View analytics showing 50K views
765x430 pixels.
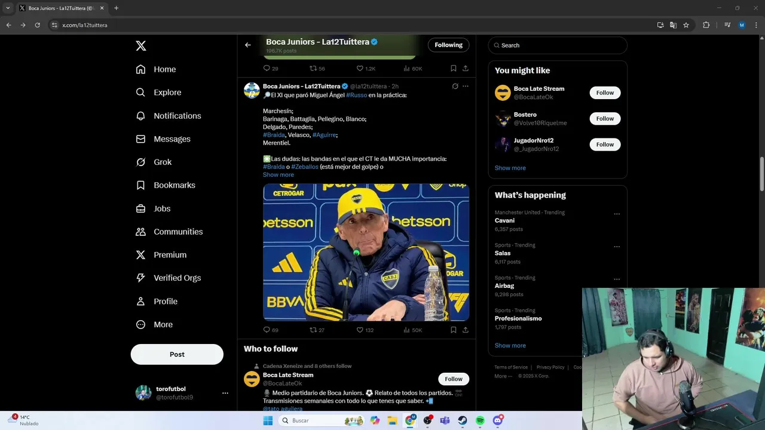pos(412,330)
